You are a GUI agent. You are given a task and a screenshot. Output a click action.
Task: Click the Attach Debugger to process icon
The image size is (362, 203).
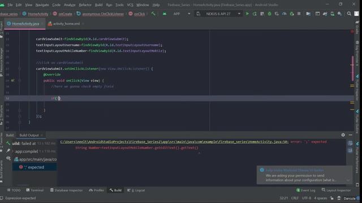click(292, 14)
